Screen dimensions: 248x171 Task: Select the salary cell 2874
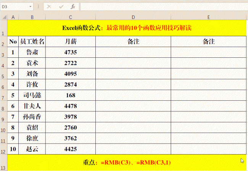pyautogui.click(x=71, y=85)
